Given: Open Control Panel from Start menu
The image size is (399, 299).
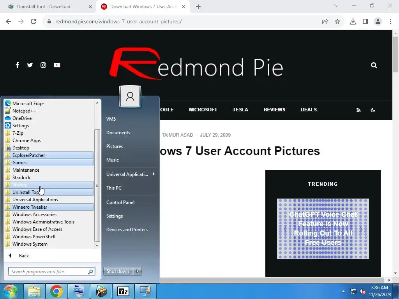Looking at the screenshot, I should (x=120, y=202).
